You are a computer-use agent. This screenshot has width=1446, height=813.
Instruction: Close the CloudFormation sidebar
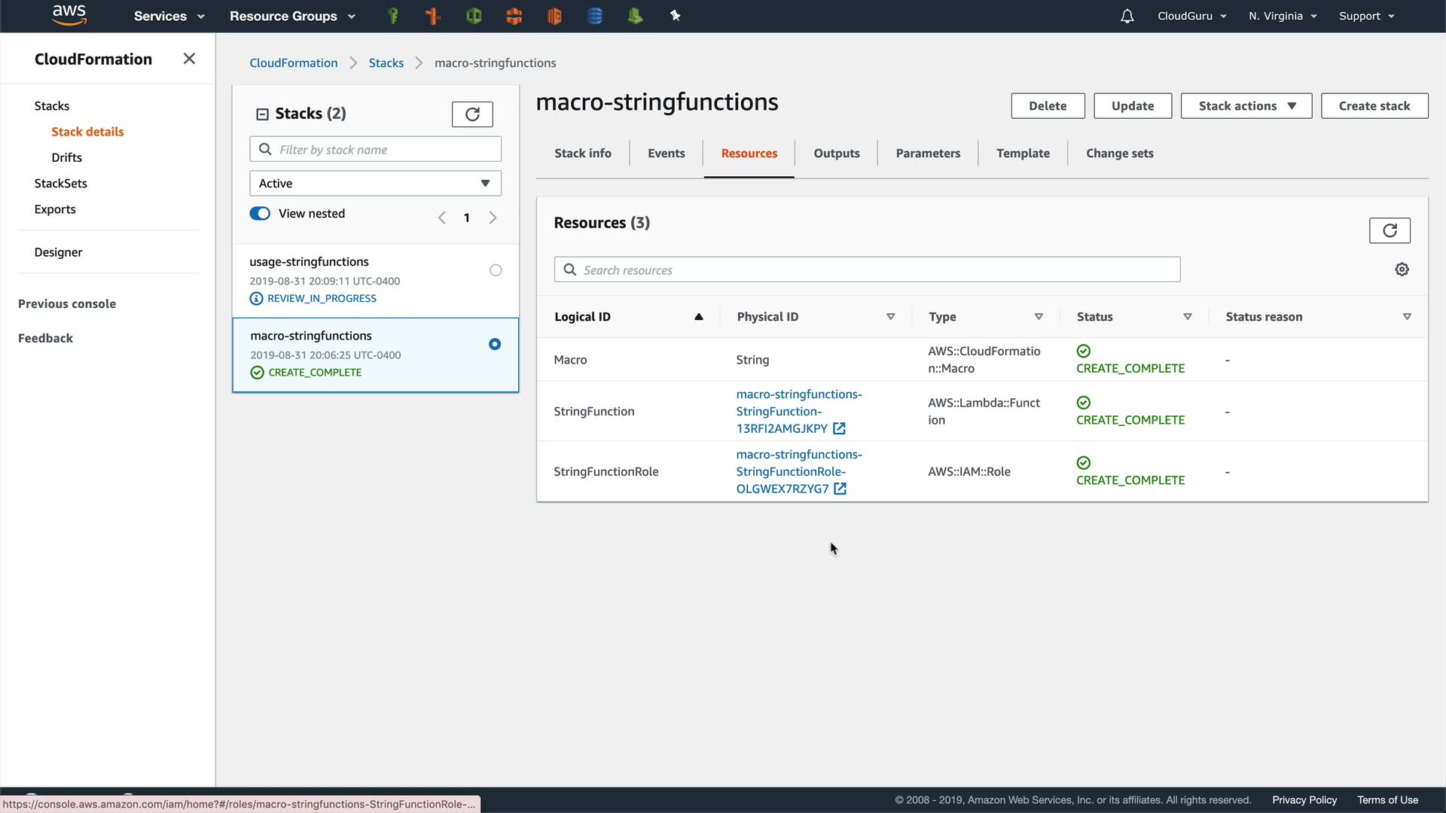pyautogui.click(x=189, y=59)
